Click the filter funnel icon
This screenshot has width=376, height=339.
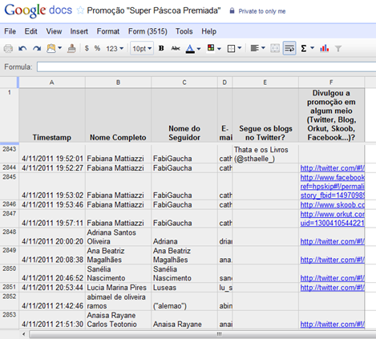(338, 49)
